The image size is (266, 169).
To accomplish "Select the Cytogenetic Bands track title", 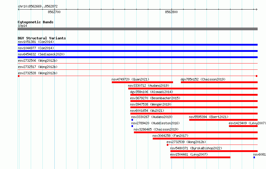I will tap(36, 22).
